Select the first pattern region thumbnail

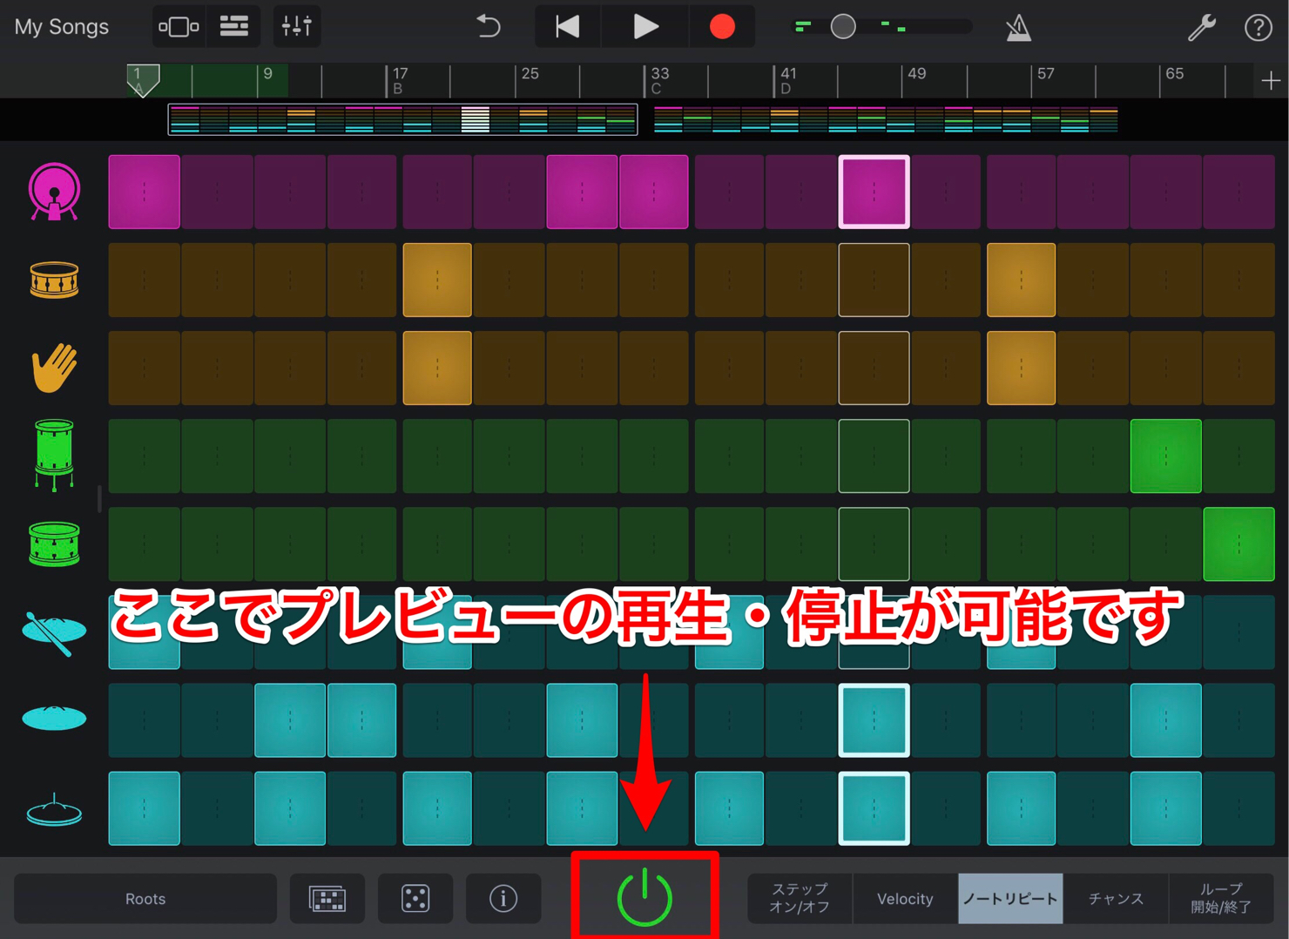[402, 119]
